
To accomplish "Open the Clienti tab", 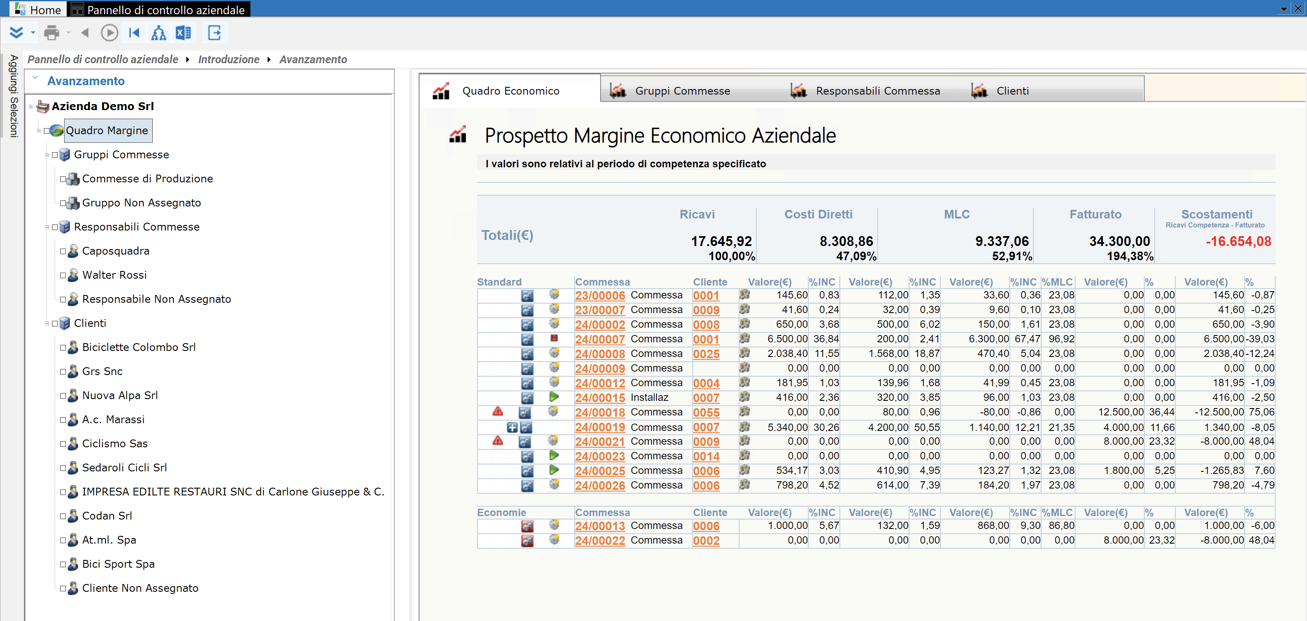I will (x=1012, y=91).
